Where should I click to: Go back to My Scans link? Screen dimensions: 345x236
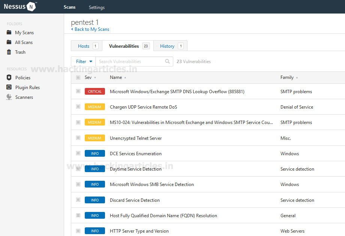click(x=91, y=29)
